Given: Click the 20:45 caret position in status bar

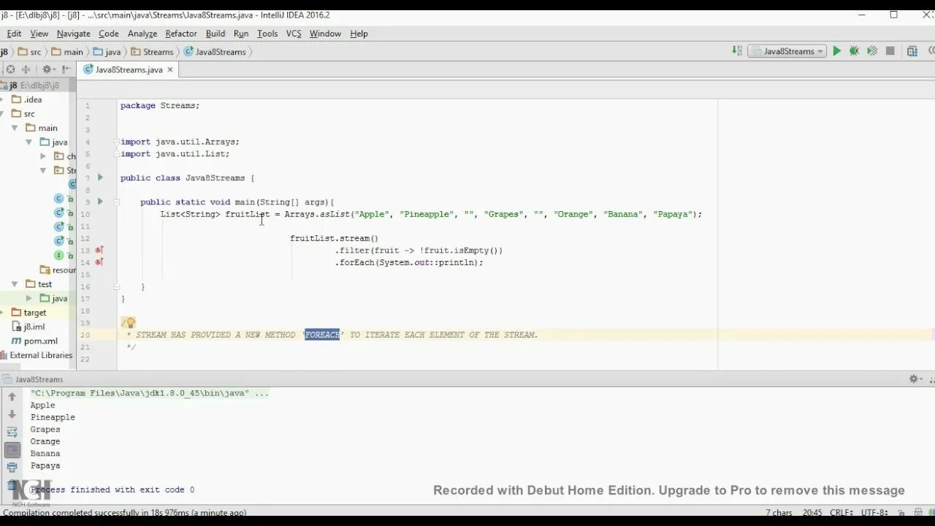Looking at the screenshot, I should click(x=812, y=513).
